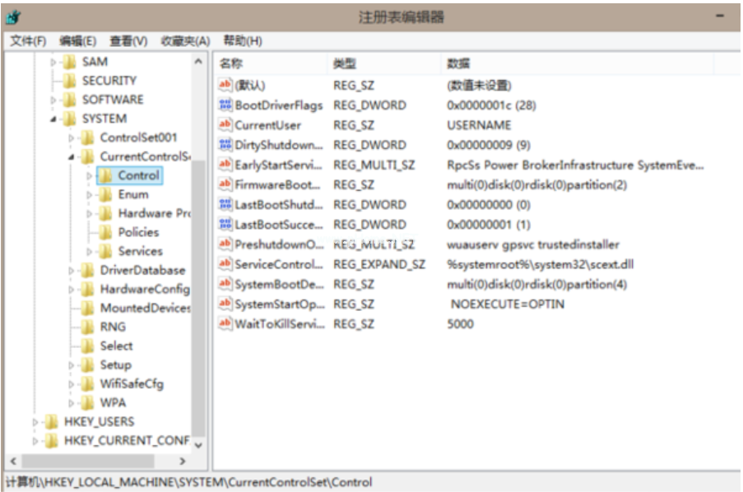Expand the ControlSet001 node
Image resolution: width=743 pixels, height=492 pixels.
pyautogui.click(x=72, y=138)
